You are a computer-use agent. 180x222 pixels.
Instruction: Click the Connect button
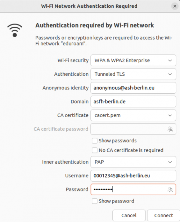coord(163,216)
